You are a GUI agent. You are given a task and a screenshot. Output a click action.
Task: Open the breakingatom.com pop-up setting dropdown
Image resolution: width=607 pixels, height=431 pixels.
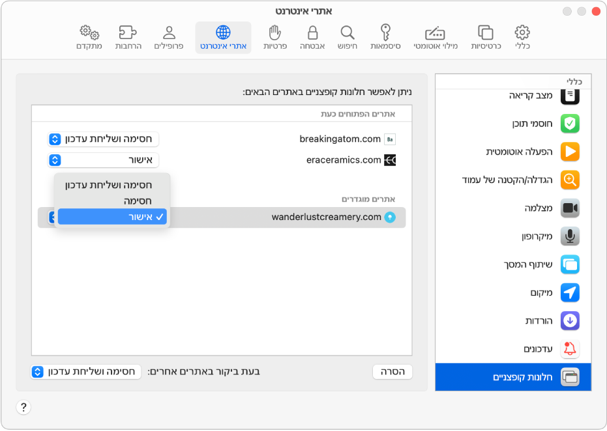coord(103,139)
